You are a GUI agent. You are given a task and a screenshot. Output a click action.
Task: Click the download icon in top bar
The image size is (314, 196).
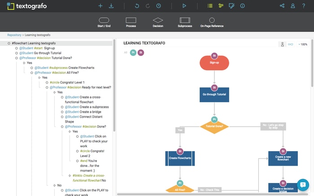tap(111, 6)
